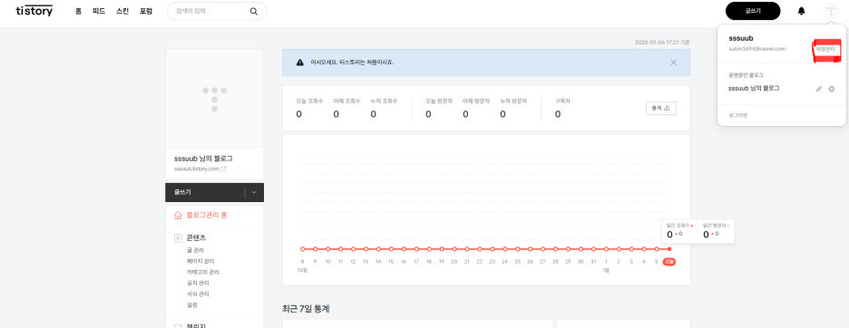The height and width of the screenshot is (328, 849).
Task: Click the blog profile image placeholder
Action: tap(214, 98)
